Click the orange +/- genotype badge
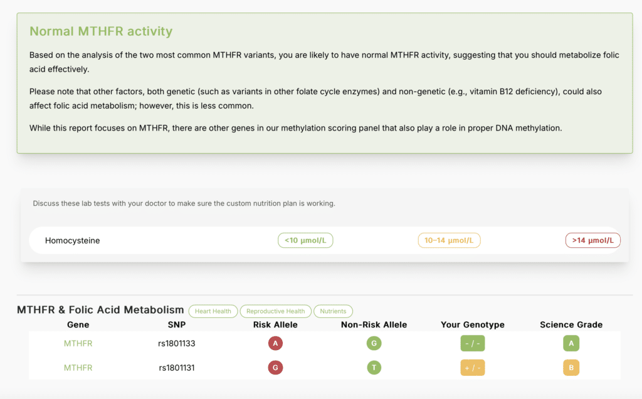This screenshot has height=399, width=642. pos(473,368)
